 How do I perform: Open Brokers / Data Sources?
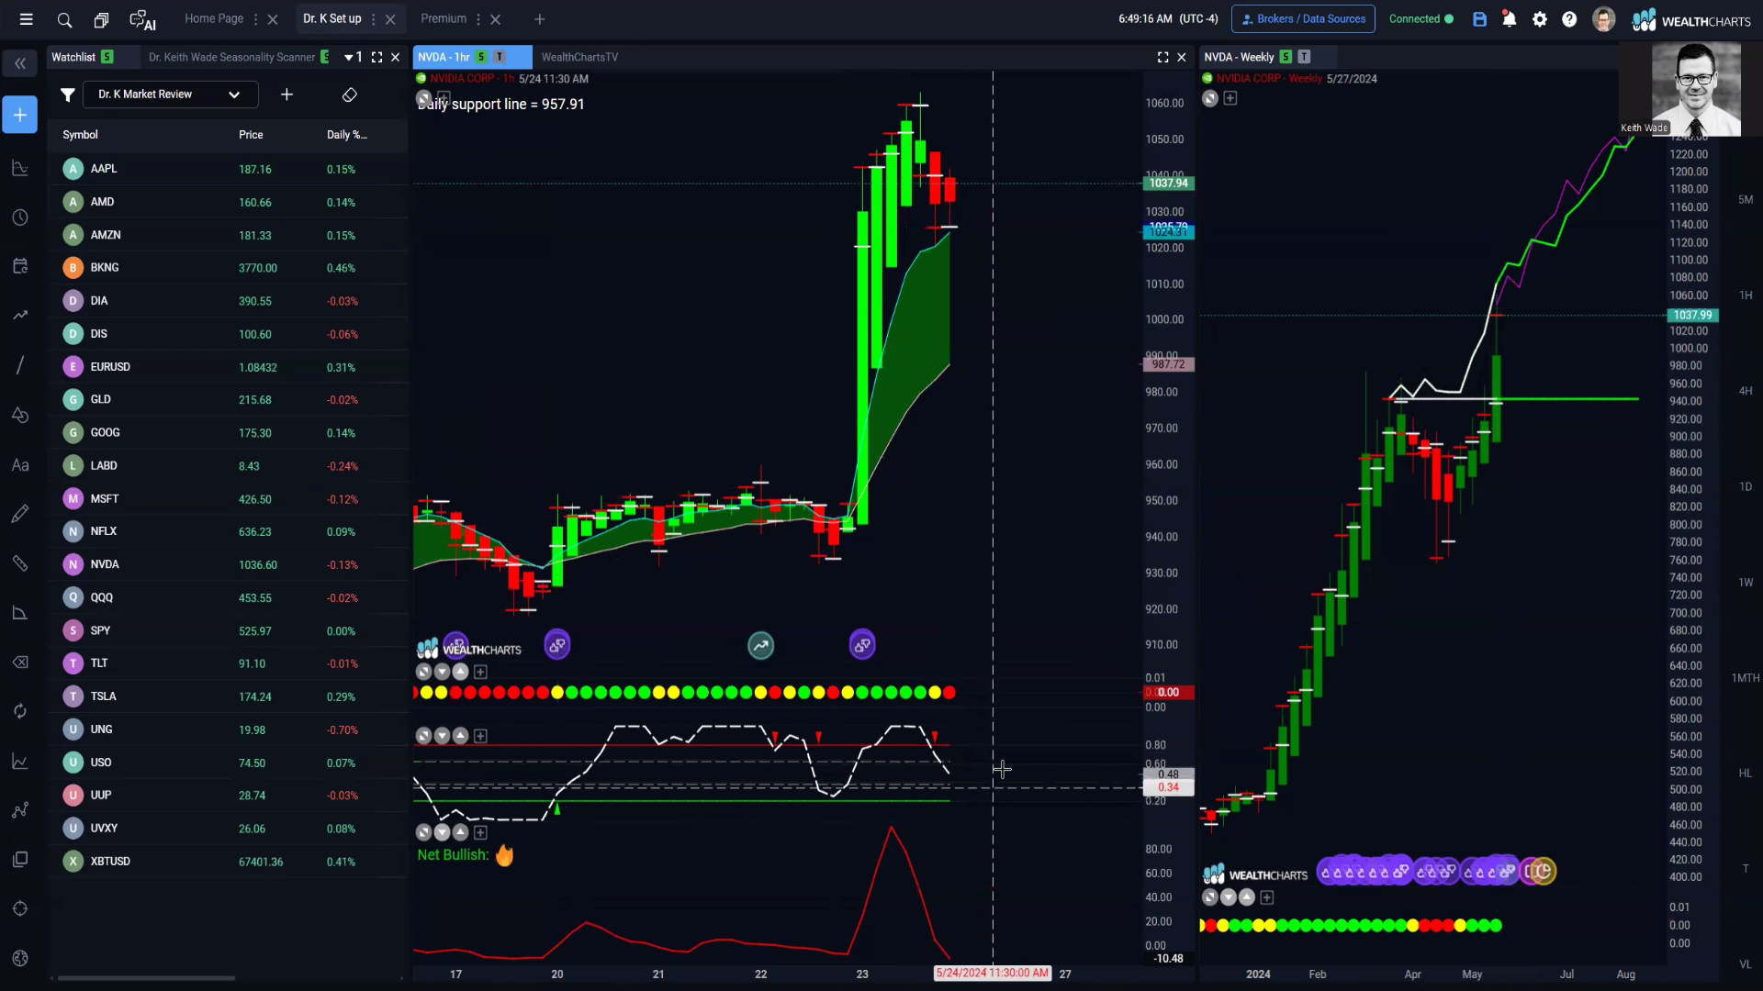click(1303, 19)
